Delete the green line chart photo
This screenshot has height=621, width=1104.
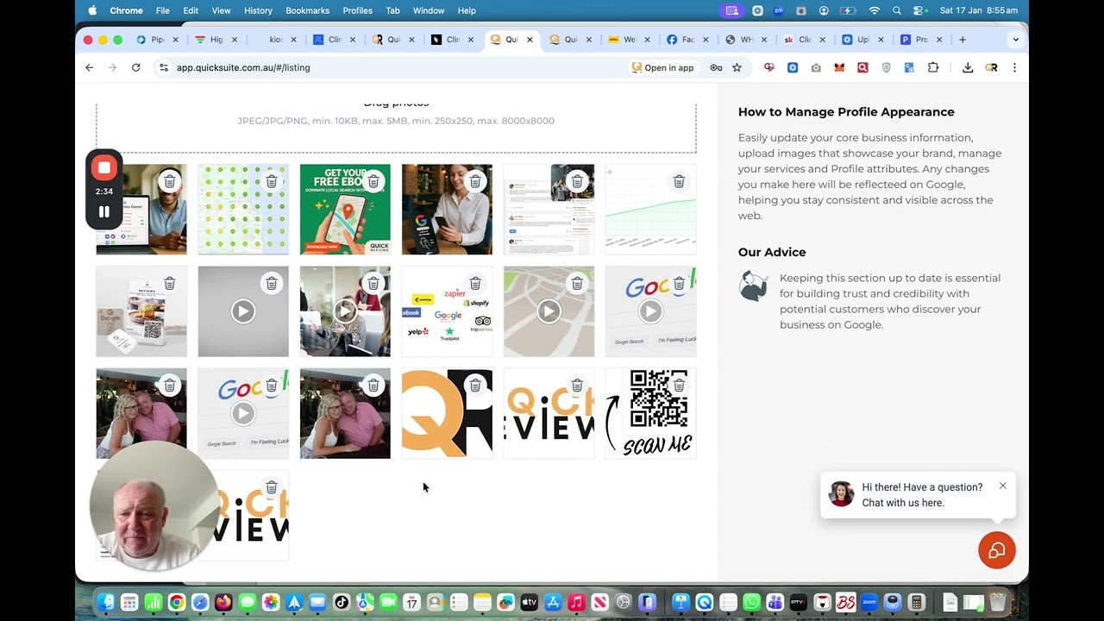point(679,182)
